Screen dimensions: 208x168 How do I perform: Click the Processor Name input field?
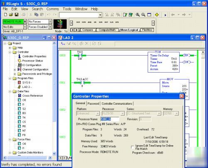109,119
